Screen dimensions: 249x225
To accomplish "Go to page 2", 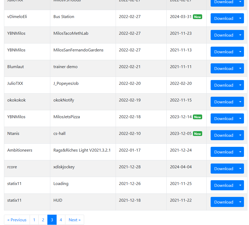I will (x=43, y=220).
